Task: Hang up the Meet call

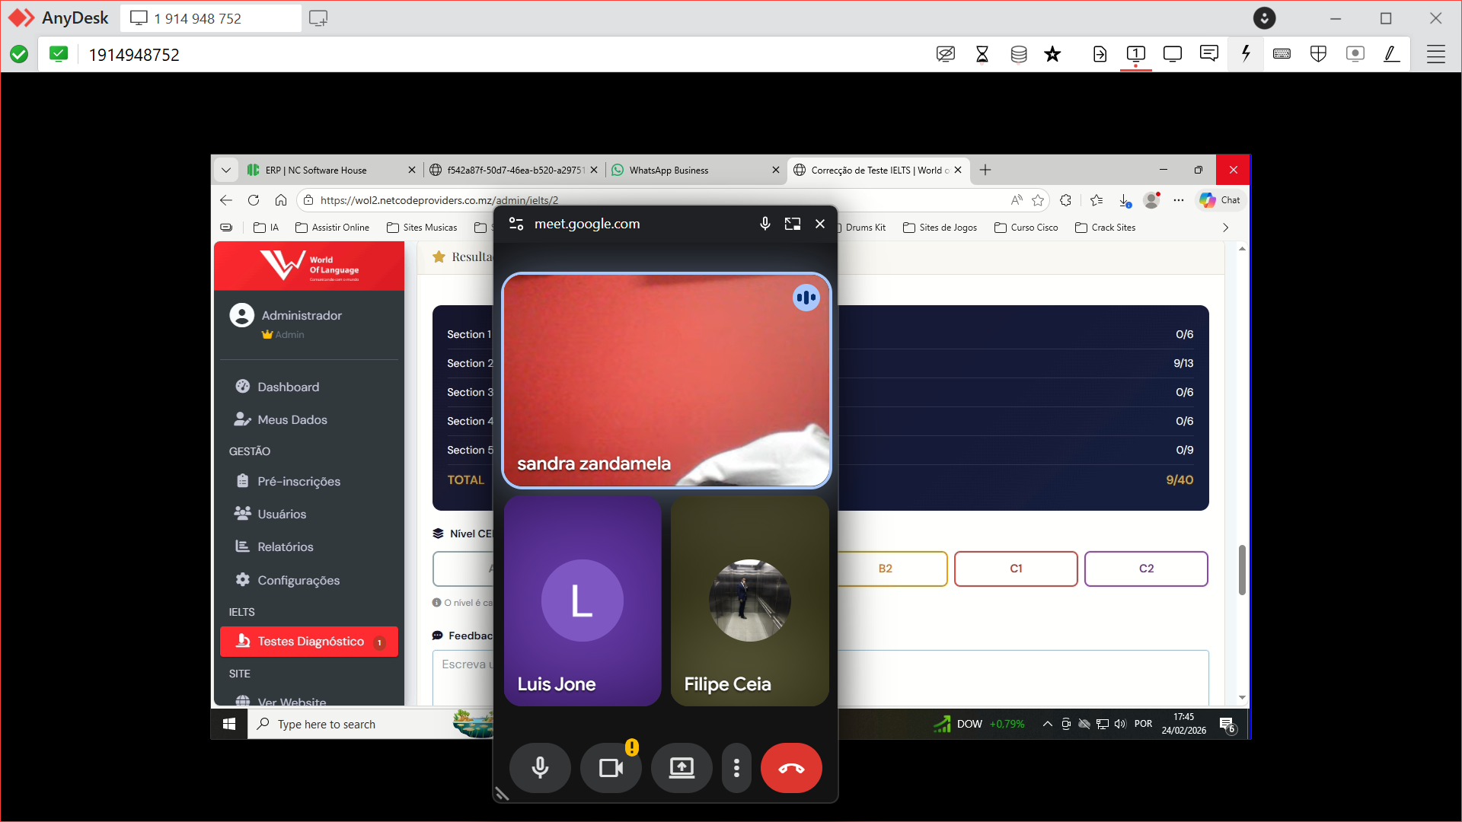Action: click(791, 768)
